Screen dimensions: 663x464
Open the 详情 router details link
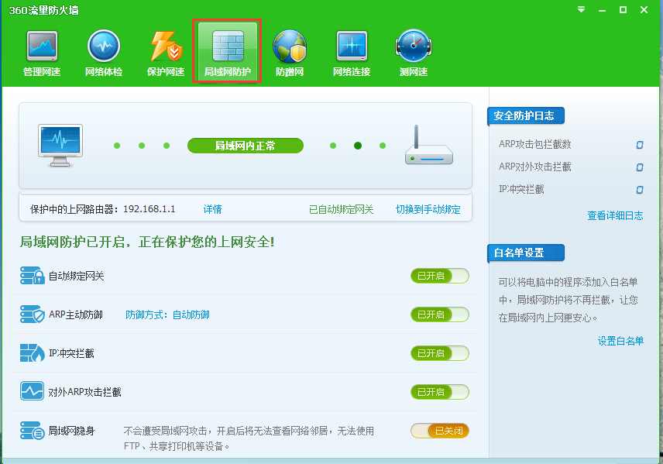tap(213, 209)
